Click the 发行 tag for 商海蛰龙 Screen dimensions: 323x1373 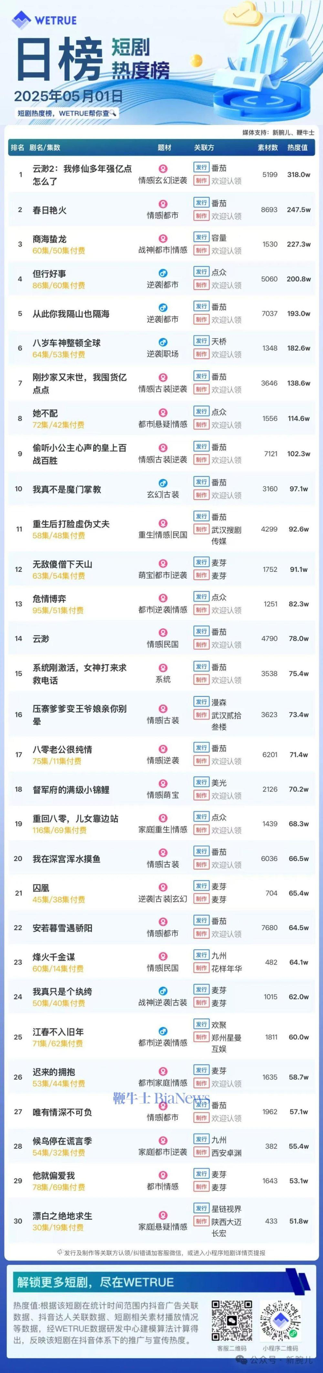201,237
